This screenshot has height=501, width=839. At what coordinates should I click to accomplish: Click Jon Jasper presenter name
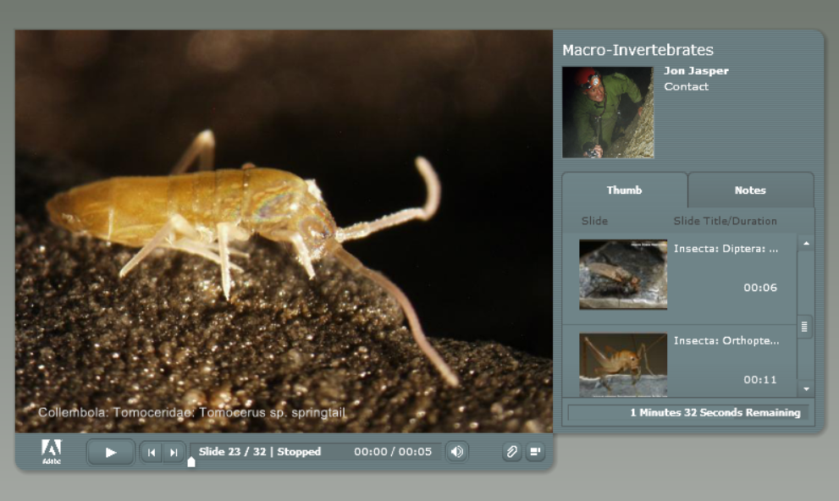[x=696, y=71]
